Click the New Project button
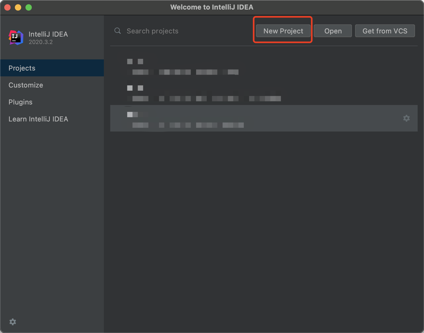This screenshot has height=333, width=424. point(283,31)
